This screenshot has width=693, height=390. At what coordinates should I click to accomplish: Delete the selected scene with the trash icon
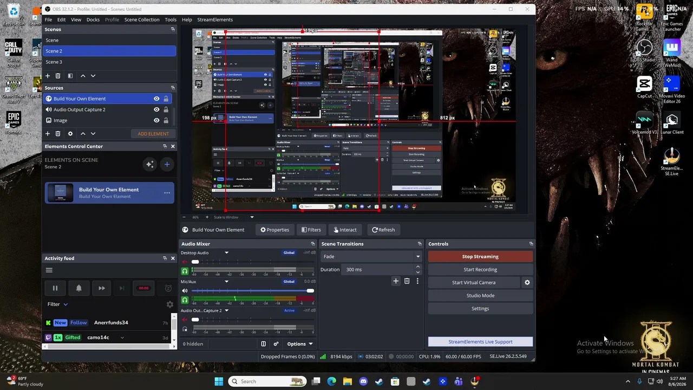pyautogui.click(x=58, y=76)
